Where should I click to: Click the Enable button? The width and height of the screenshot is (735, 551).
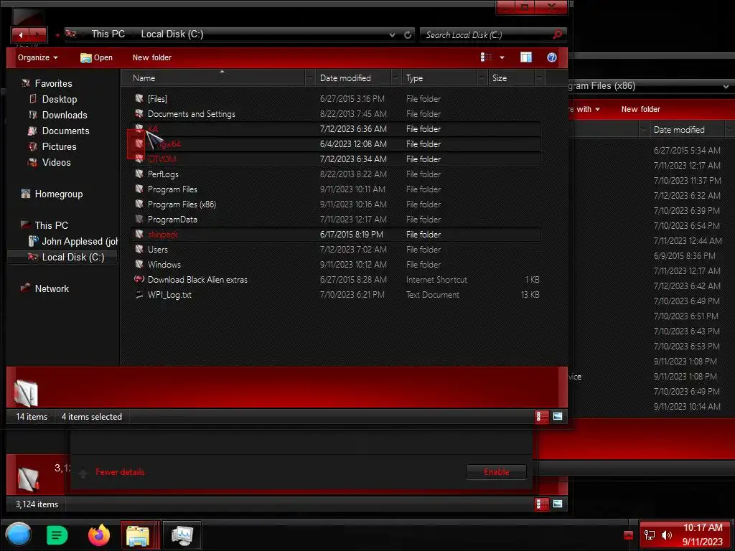click(497, 472)
